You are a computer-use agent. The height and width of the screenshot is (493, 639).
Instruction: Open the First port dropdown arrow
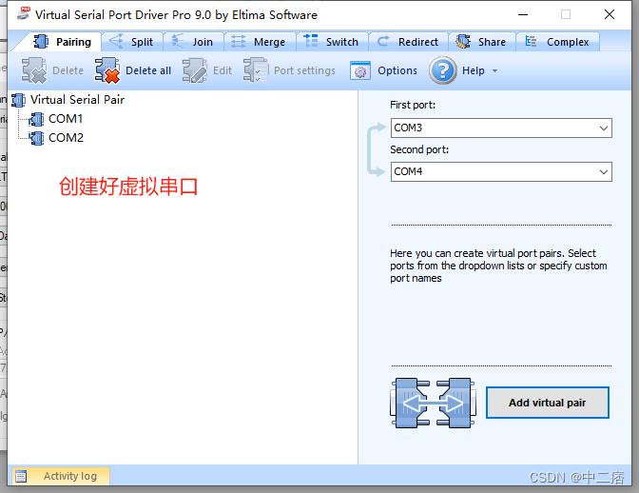pyautogui.click(x=604, y=128)
